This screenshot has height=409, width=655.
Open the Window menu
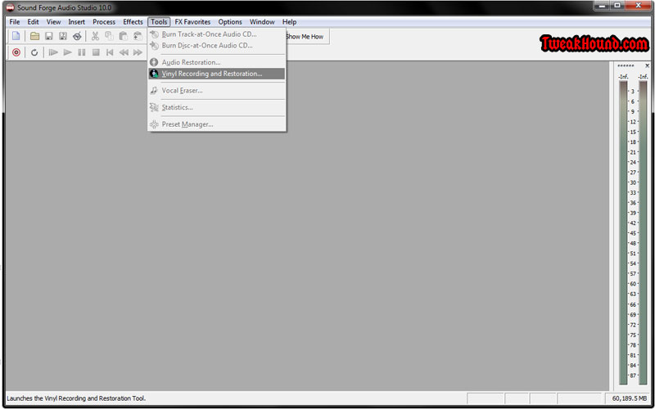tap(262, 22)
